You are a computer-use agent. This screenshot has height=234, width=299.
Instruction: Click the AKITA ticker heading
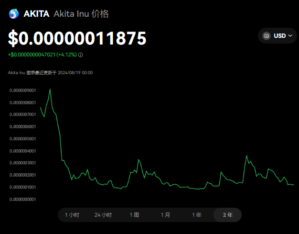[x=36, y=14]
